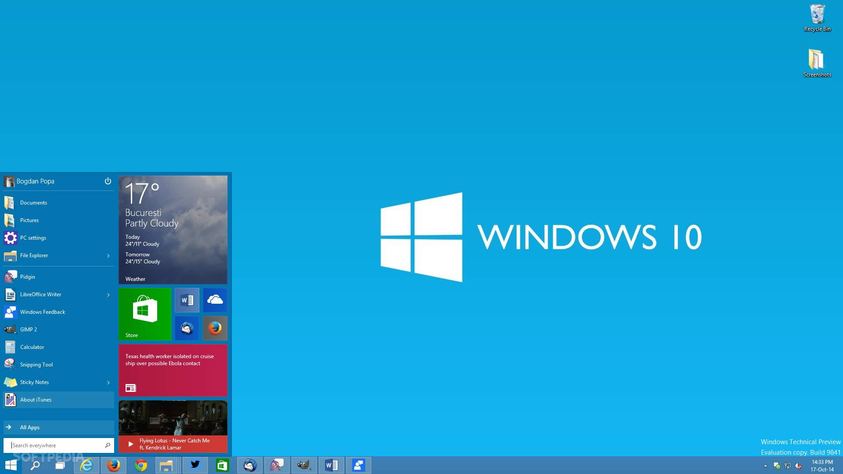
Task: Open Windows Feedback
Action: coord(43,312)
